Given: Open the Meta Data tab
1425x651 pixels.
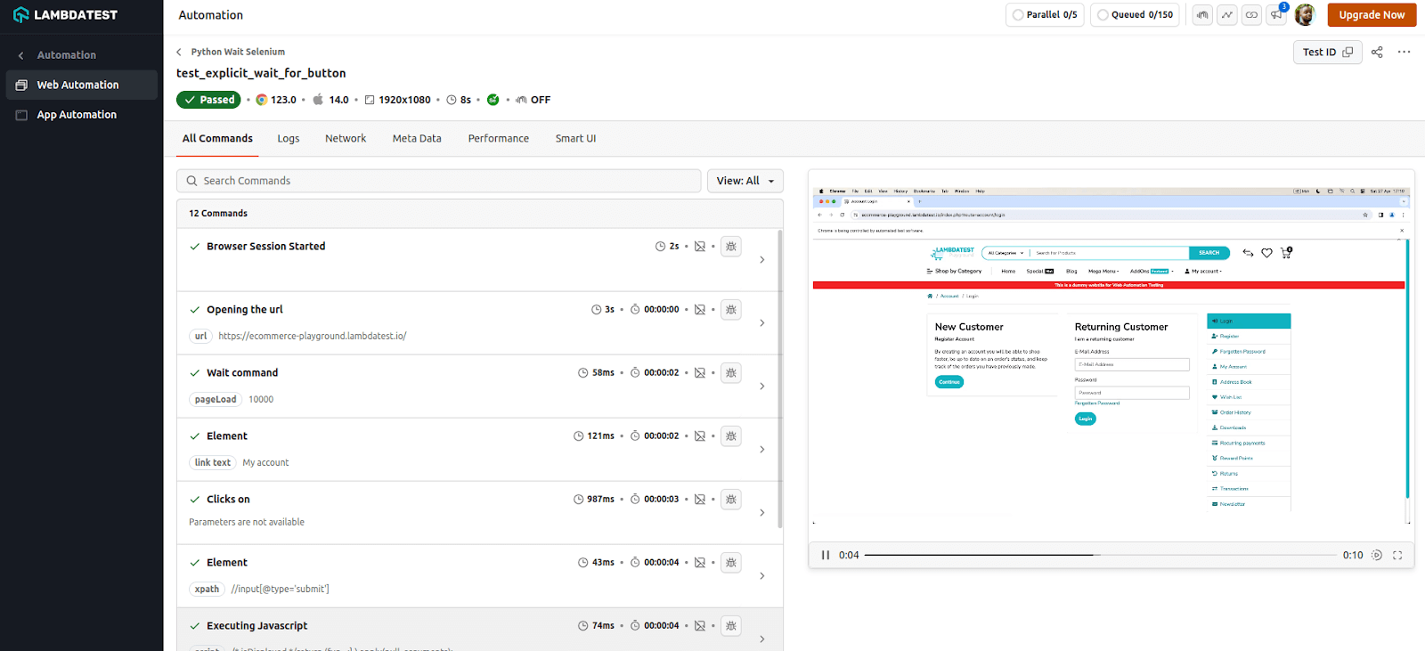Looking at the screenshot, I should (x=417, y=139).
